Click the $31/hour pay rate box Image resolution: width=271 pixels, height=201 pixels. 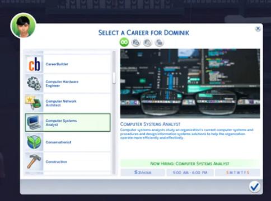(143, 173)
